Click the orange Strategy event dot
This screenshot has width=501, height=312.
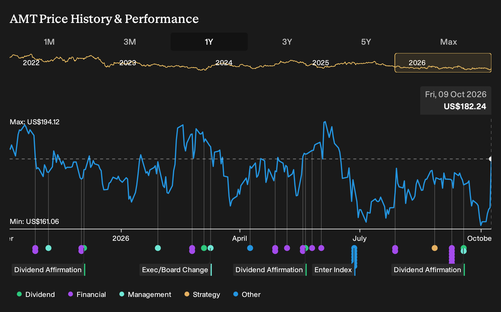(434, 248)
